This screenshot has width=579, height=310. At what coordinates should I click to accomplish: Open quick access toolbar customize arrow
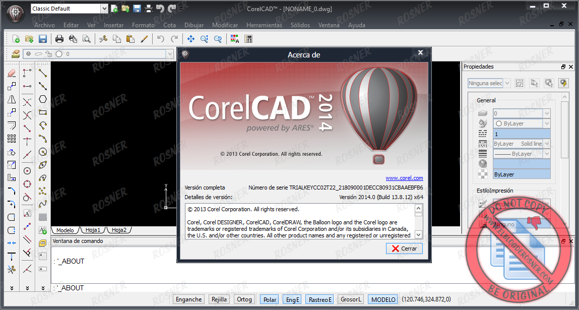[181, 9]
